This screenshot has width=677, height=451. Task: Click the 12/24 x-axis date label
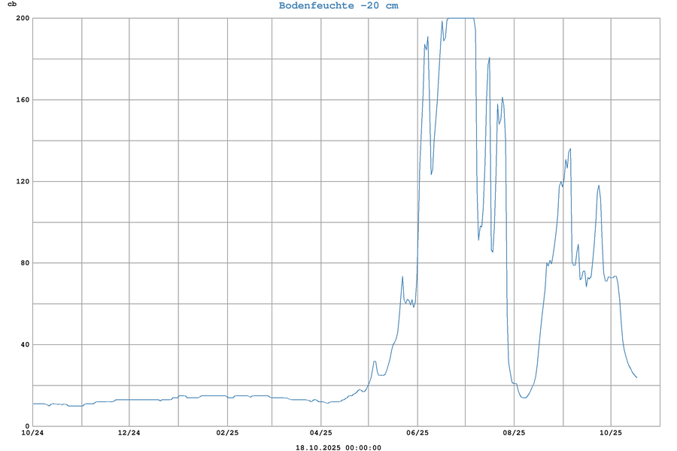(x=129, y=433)
